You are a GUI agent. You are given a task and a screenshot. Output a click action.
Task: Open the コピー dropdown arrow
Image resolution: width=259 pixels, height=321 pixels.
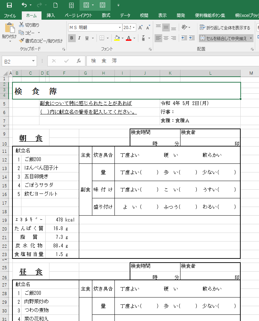pos(39,33)
